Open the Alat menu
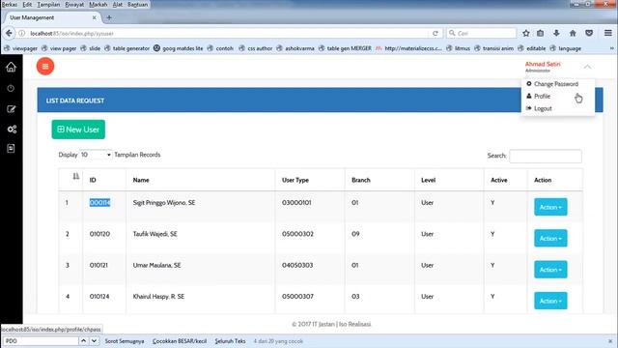The image size is (618, 348). tap(118, 4)
